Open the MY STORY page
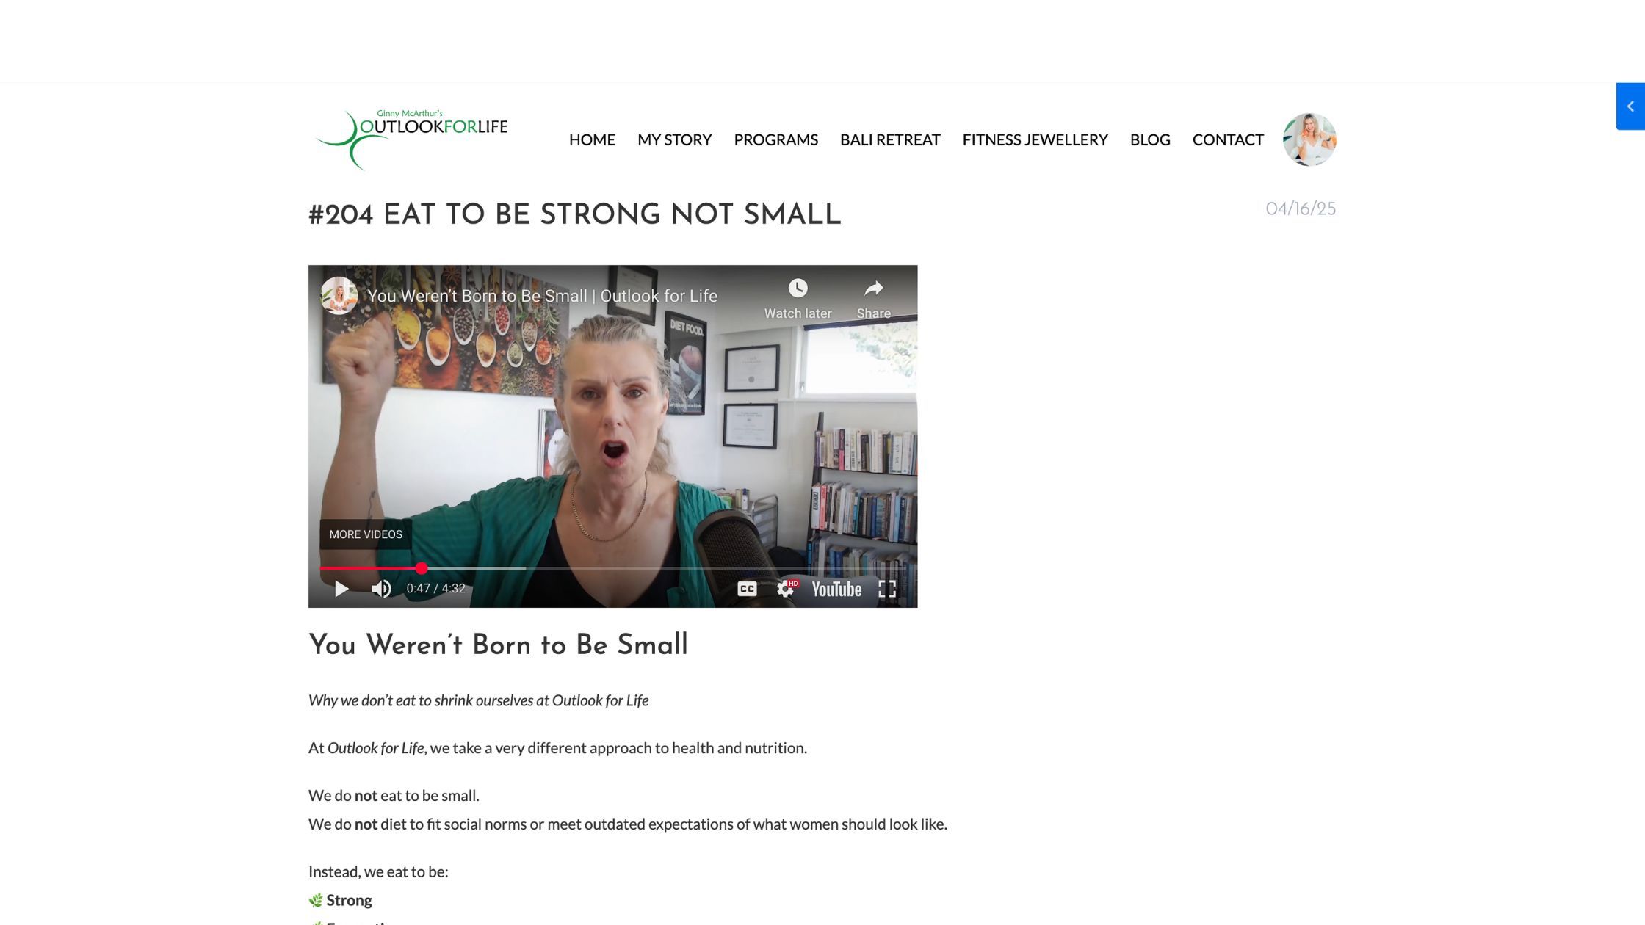The height and width of the screenshot is (925, 1645). [x=674, y=139]
